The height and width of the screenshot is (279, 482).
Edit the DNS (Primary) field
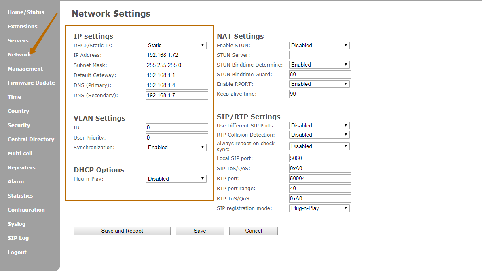(x=177, y=85)
